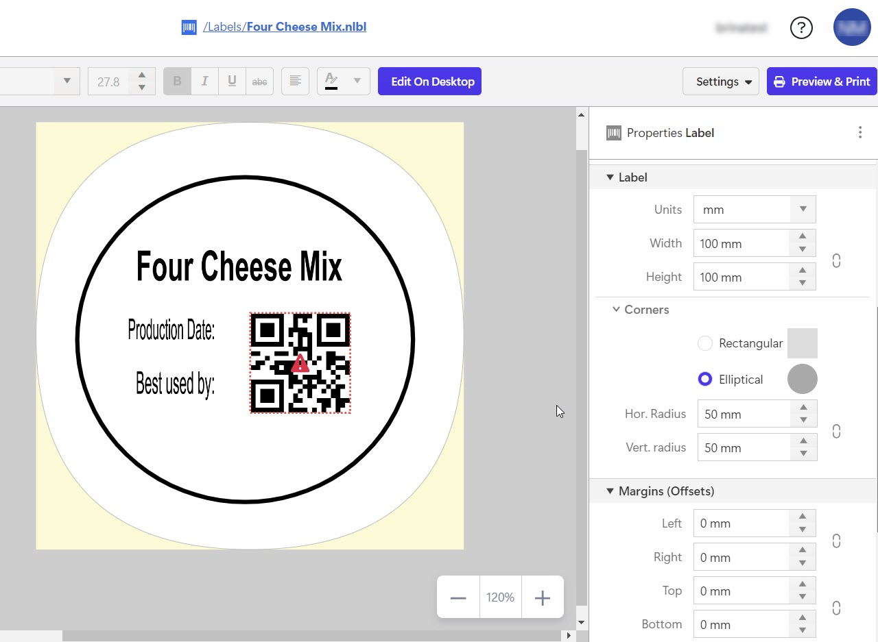Click the rectangular shape preview swatch
Screen dimensions: 878x642
tap(803, 343)
